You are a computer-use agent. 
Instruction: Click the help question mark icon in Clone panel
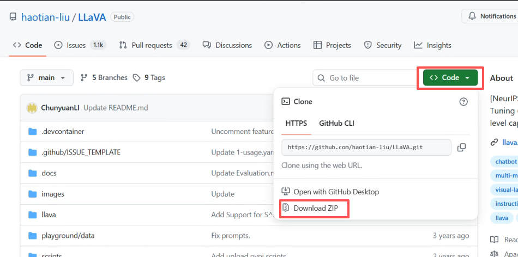point(463,102)
